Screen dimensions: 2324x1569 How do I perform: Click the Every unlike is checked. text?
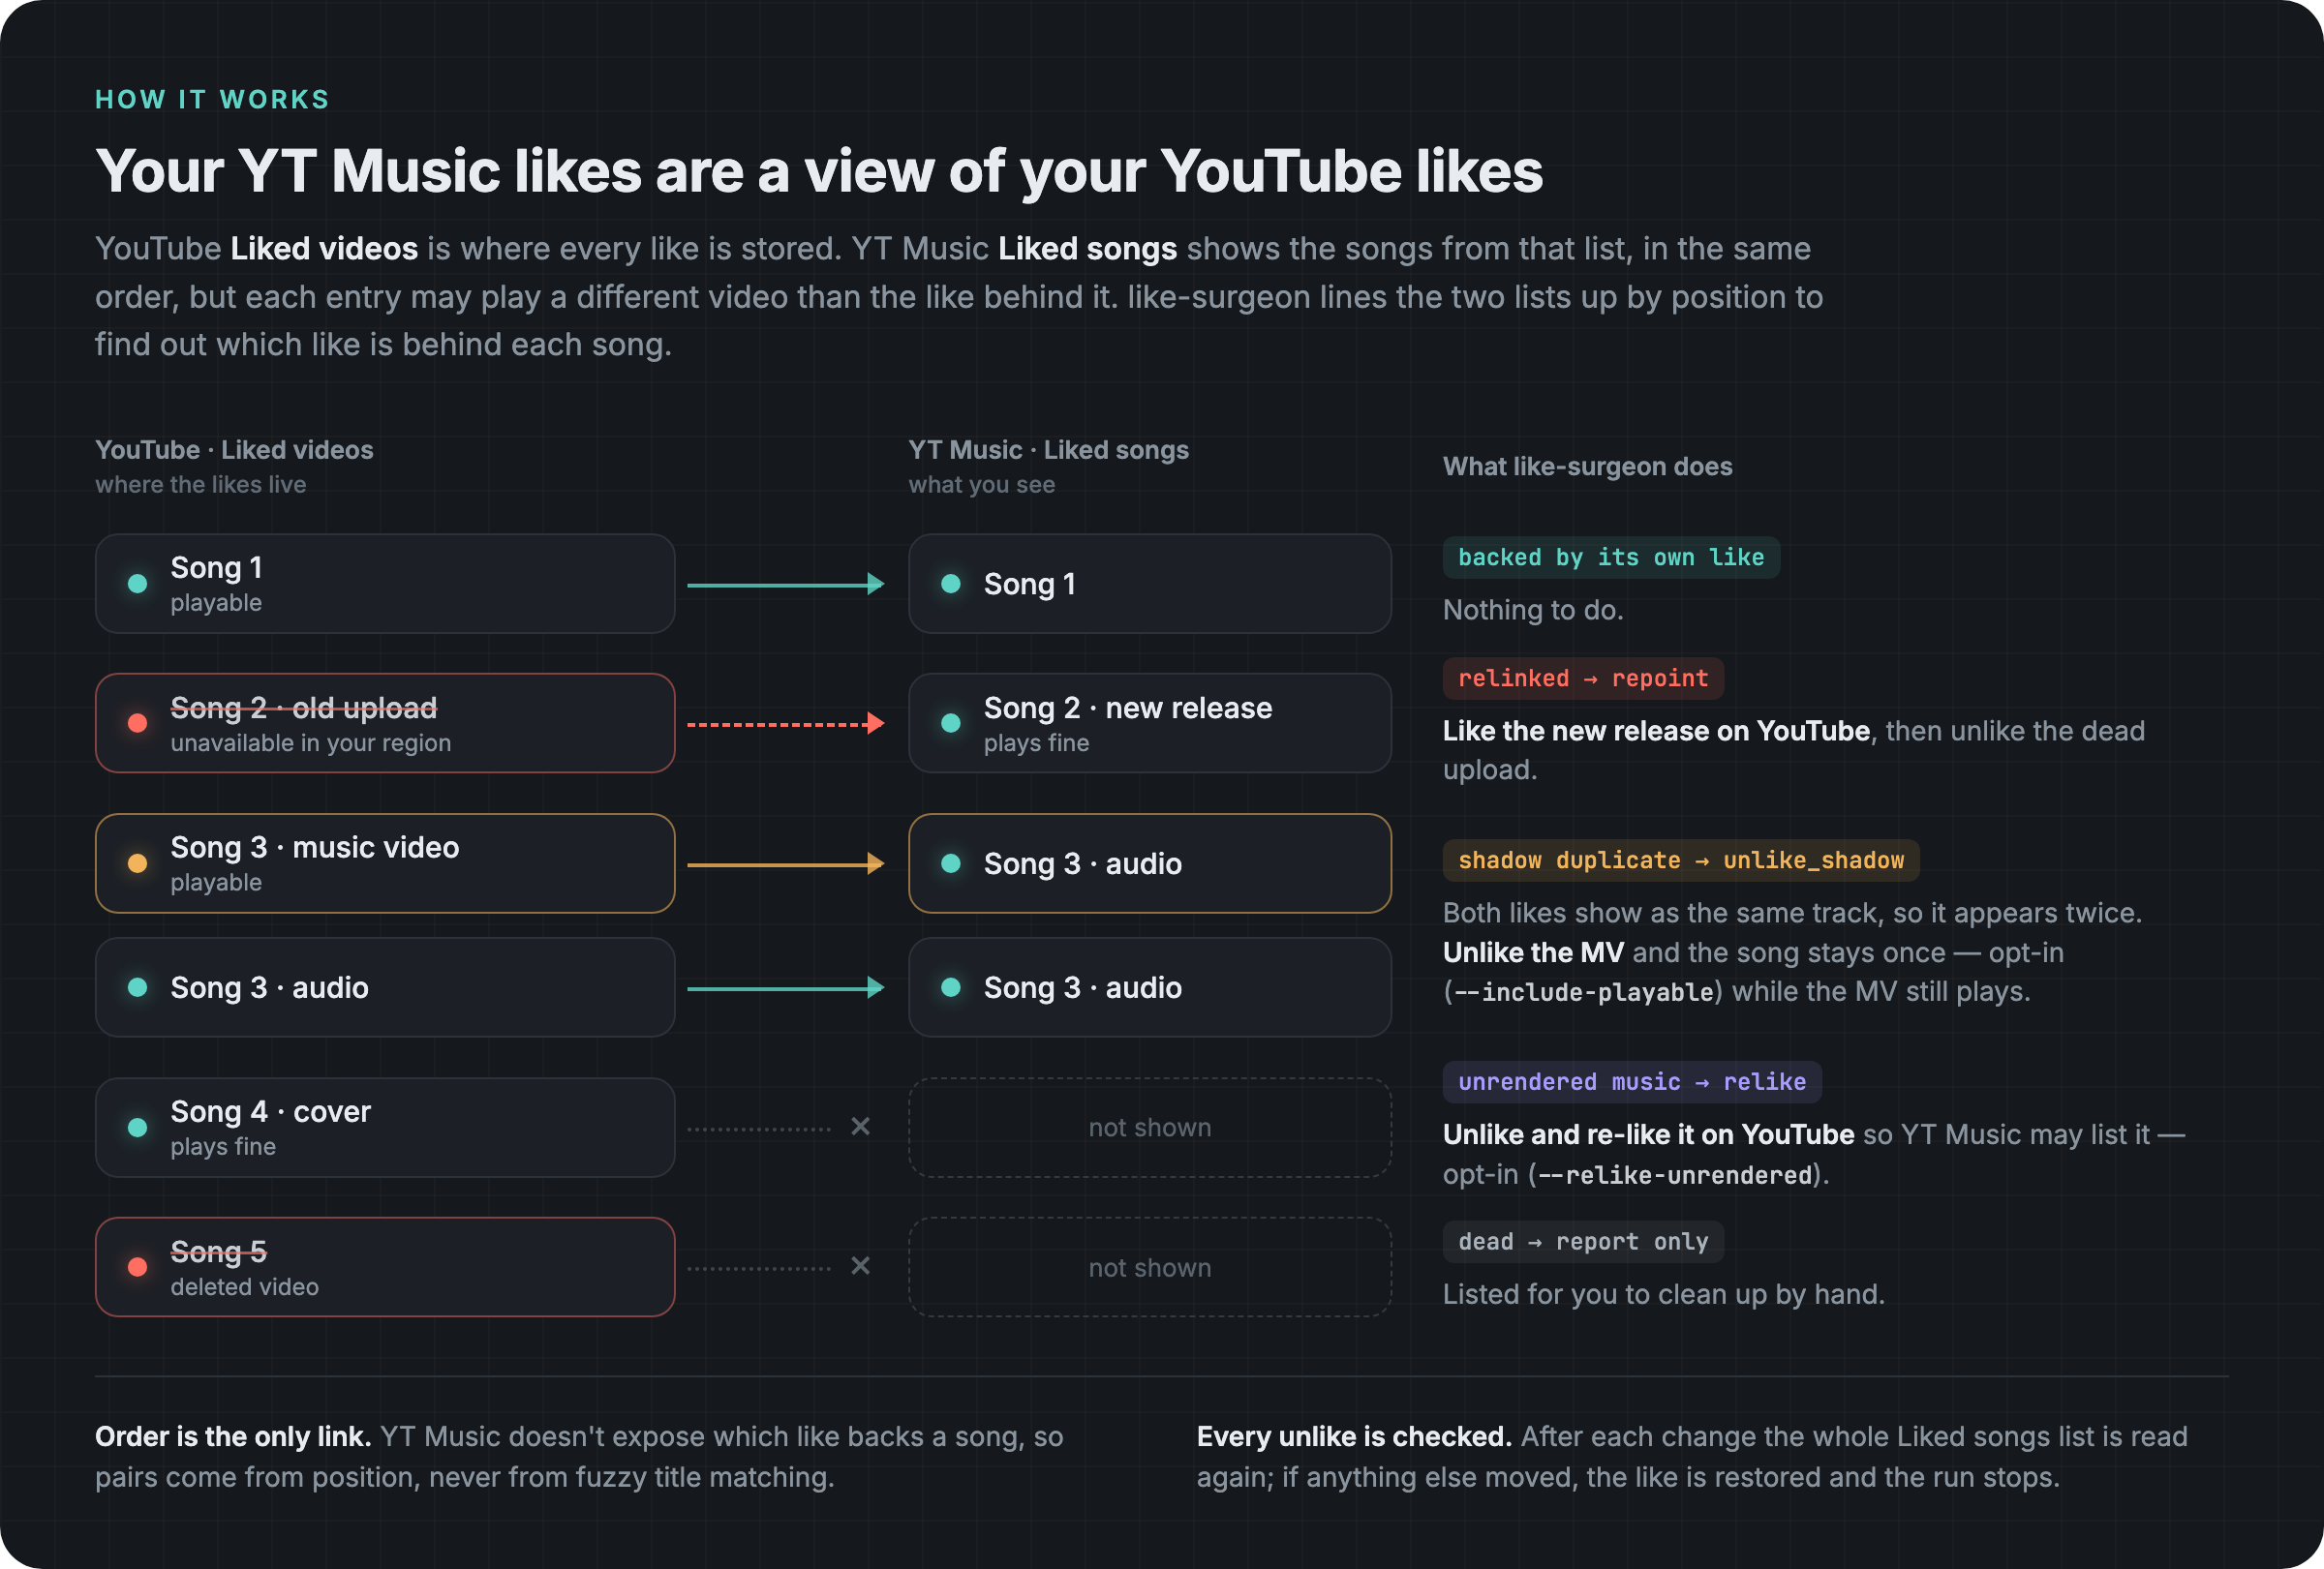coord(1354,1437)
